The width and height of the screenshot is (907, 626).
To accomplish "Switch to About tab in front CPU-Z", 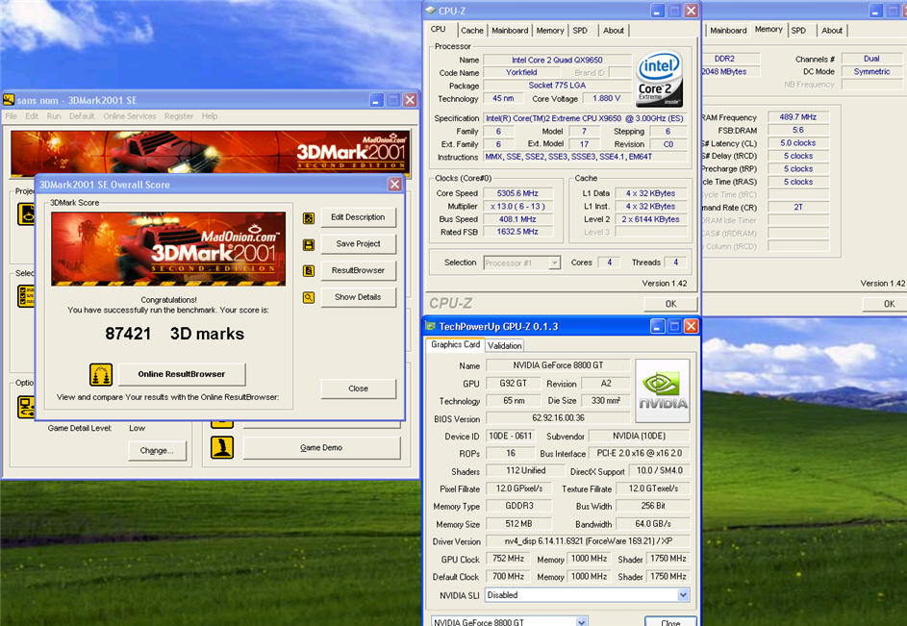I will 613,31.
